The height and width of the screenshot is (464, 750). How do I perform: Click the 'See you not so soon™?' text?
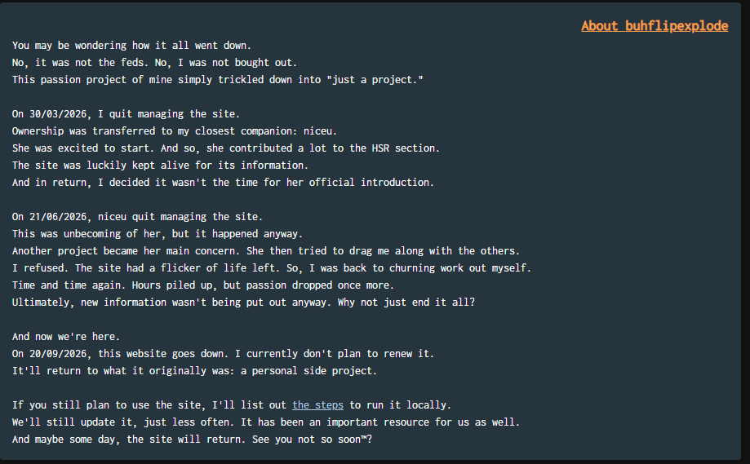point(312,440)
